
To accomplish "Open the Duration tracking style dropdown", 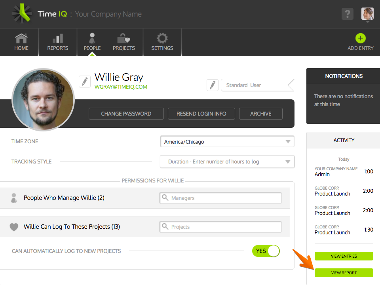I will click(227, 161).
